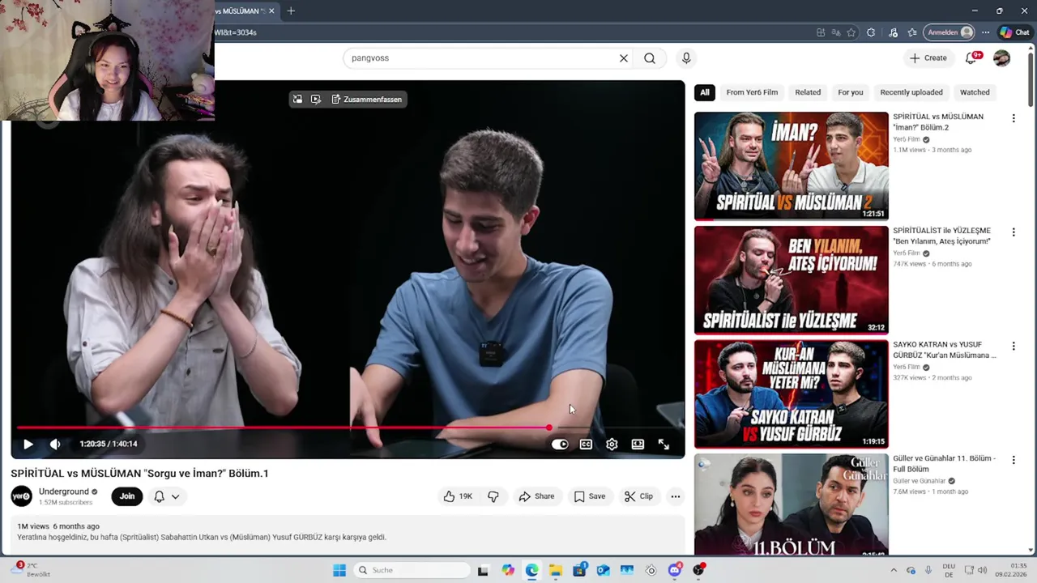Open the player settings gear
This screenshot has width=1037, height=583.
[612, 444]
